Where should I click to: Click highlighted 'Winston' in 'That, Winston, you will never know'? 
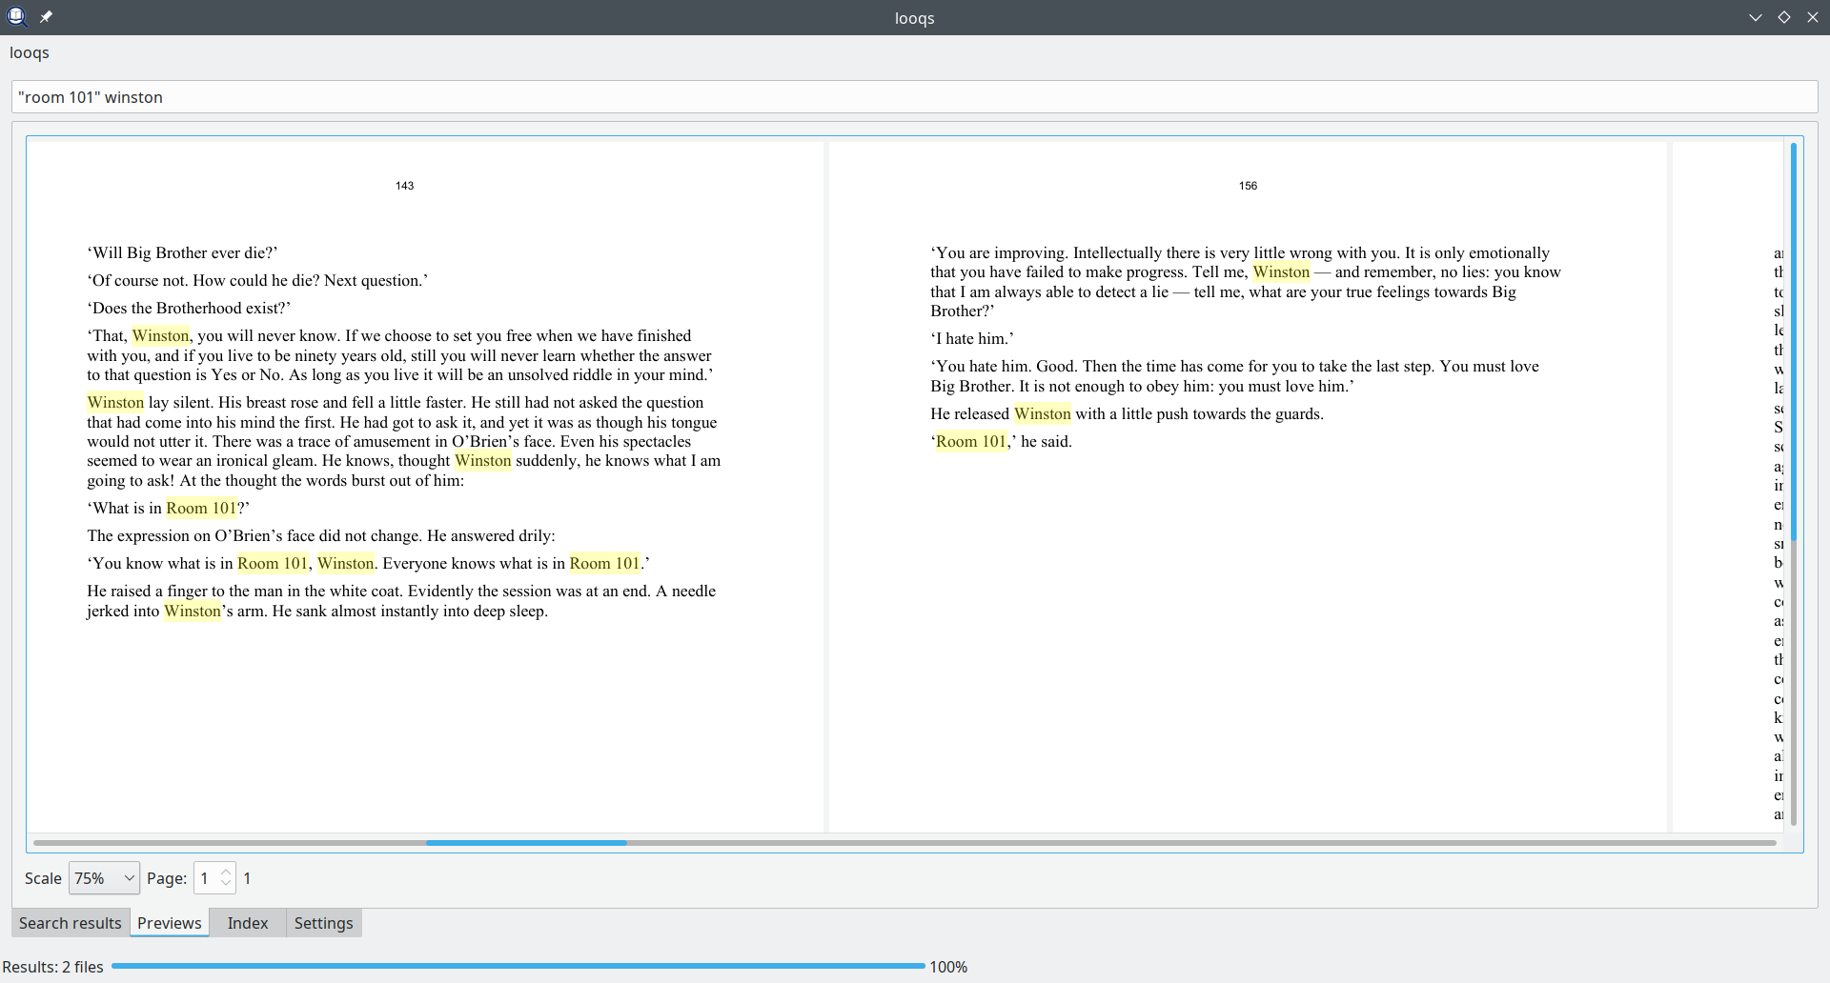point(161,335)
